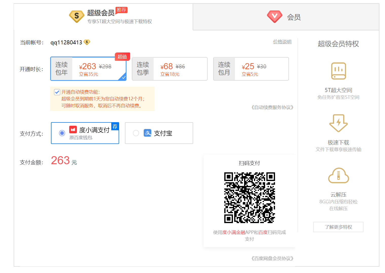Click the 支付宝 blue logo icon
The height and width of the screenshot is (273, 385).
(148, 133)
